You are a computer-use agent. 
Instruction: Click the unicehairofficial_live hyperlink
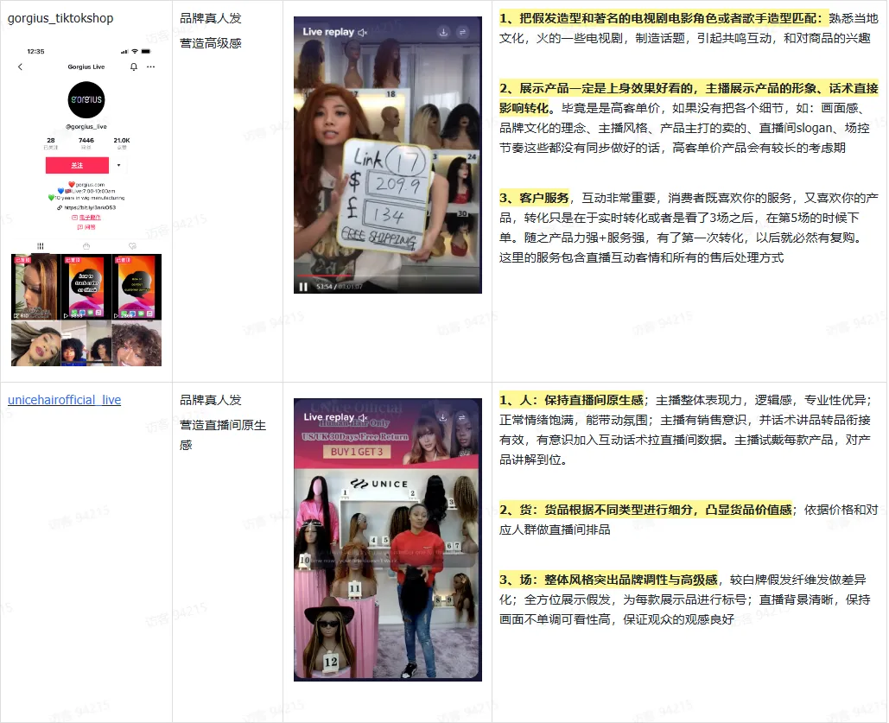pos(64,400)
